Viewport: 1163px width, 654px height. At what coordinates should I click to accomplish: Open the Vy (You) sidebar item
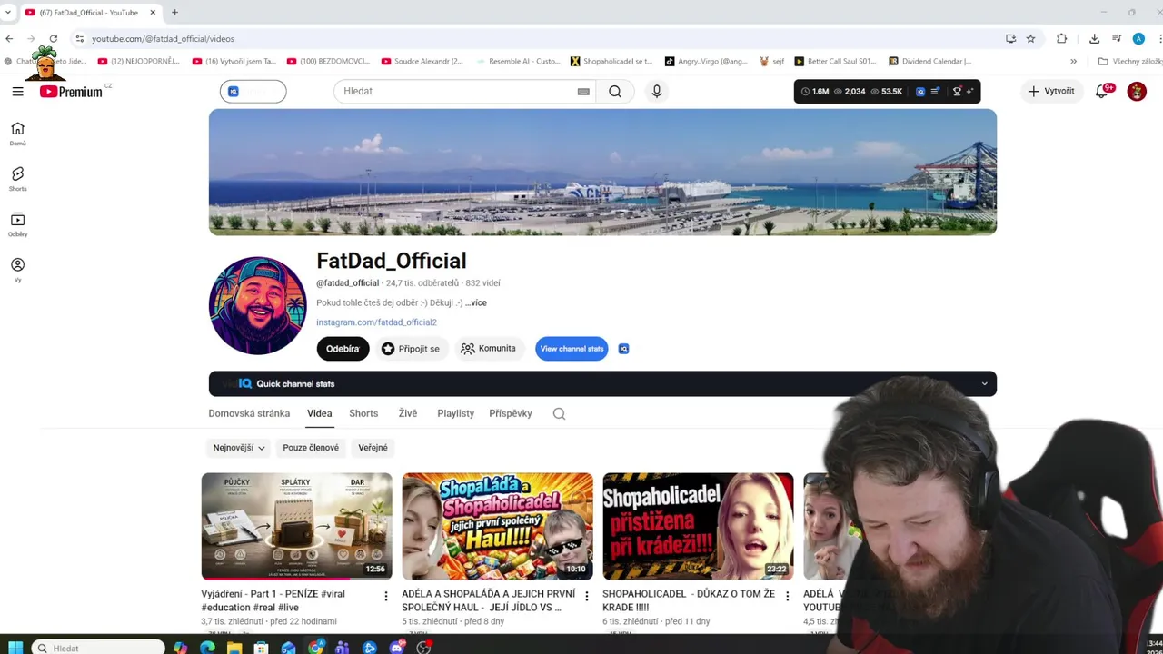tap(17, 270)
